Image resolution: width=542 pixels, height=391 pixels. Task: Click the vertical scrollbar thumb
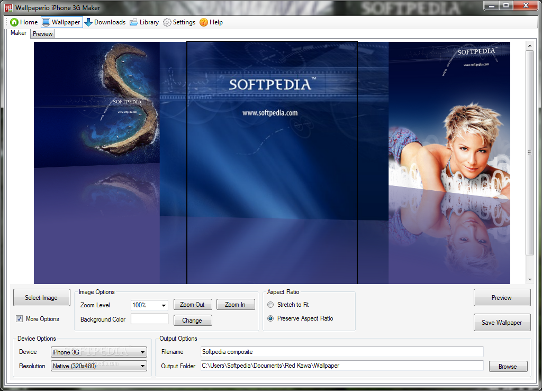point(529,153)
